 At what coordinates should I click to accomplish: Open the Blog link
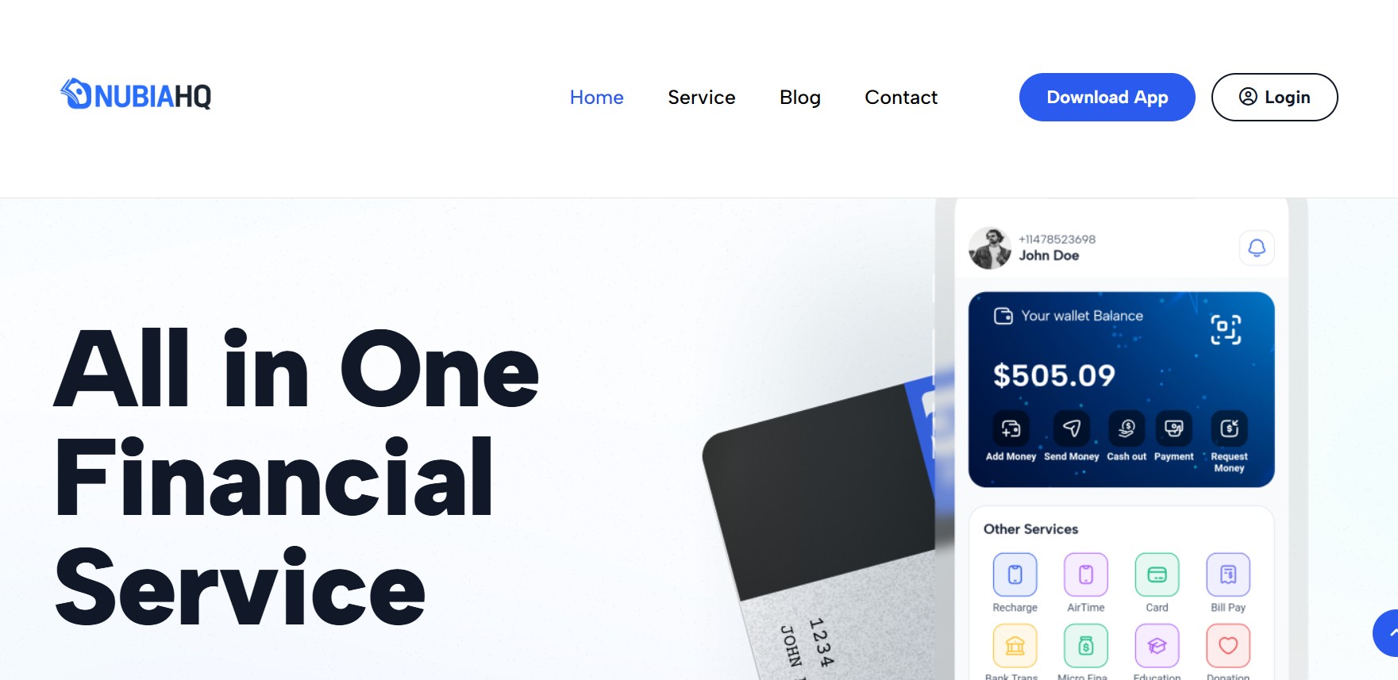[x=799, y=98]
